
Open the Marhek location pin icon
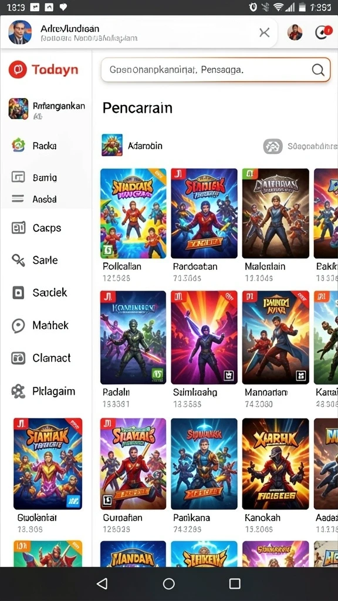(18, 325)
